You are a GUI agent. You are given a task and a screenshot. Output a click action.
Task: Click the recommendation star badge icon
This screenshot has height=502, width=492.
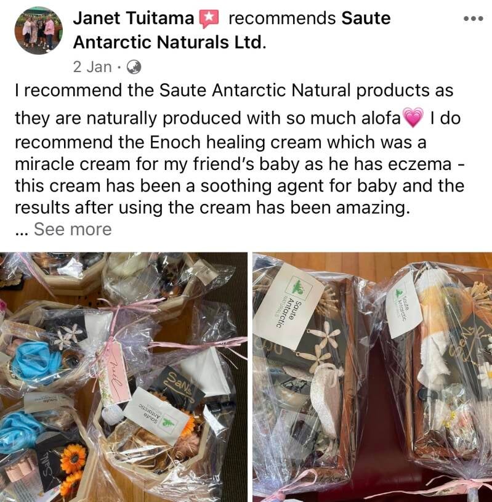209,18
